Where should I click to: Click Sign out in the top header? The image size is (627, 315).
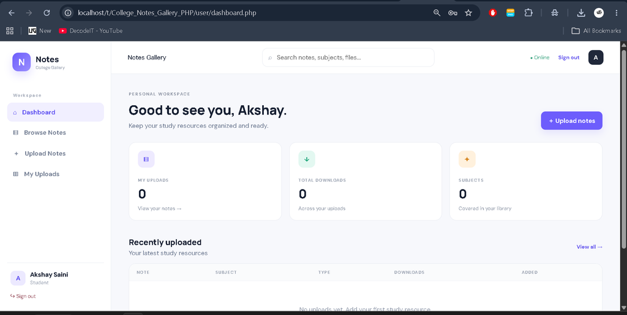(x=569, y=57)
